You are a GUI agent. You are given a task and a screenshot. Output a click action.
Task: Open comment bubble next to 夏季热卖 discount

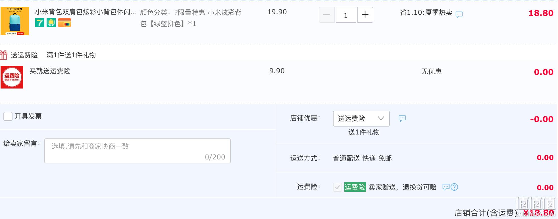459,14
